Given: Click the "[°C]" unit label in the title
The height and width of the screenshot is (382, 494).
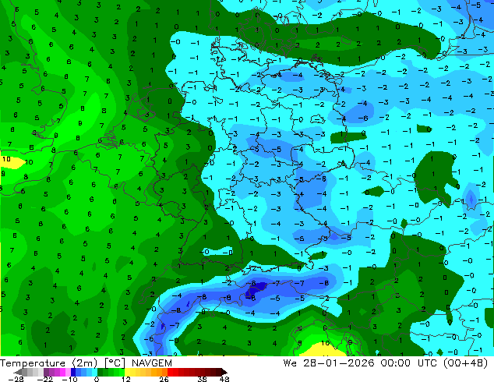Looking at the screenshot, I should click(x=115, y=363).
